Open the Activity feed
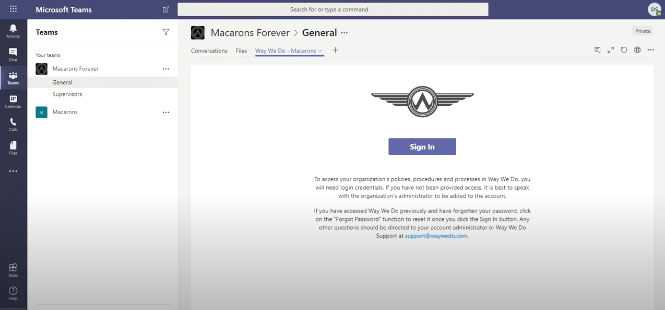 click(13, 31)
